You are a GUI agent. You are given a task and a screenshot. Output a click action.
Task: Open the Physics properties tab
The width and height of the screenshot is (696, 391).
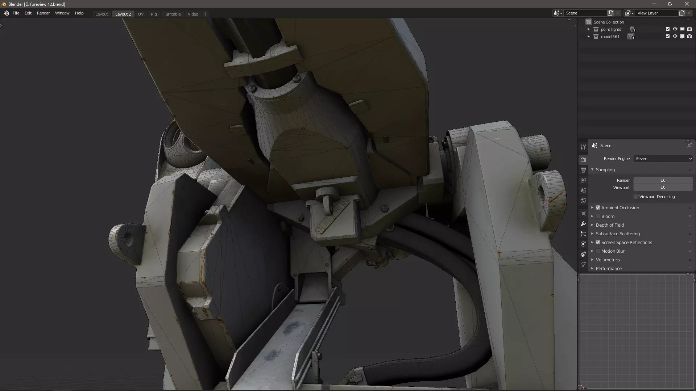click(x=583, y=244)
